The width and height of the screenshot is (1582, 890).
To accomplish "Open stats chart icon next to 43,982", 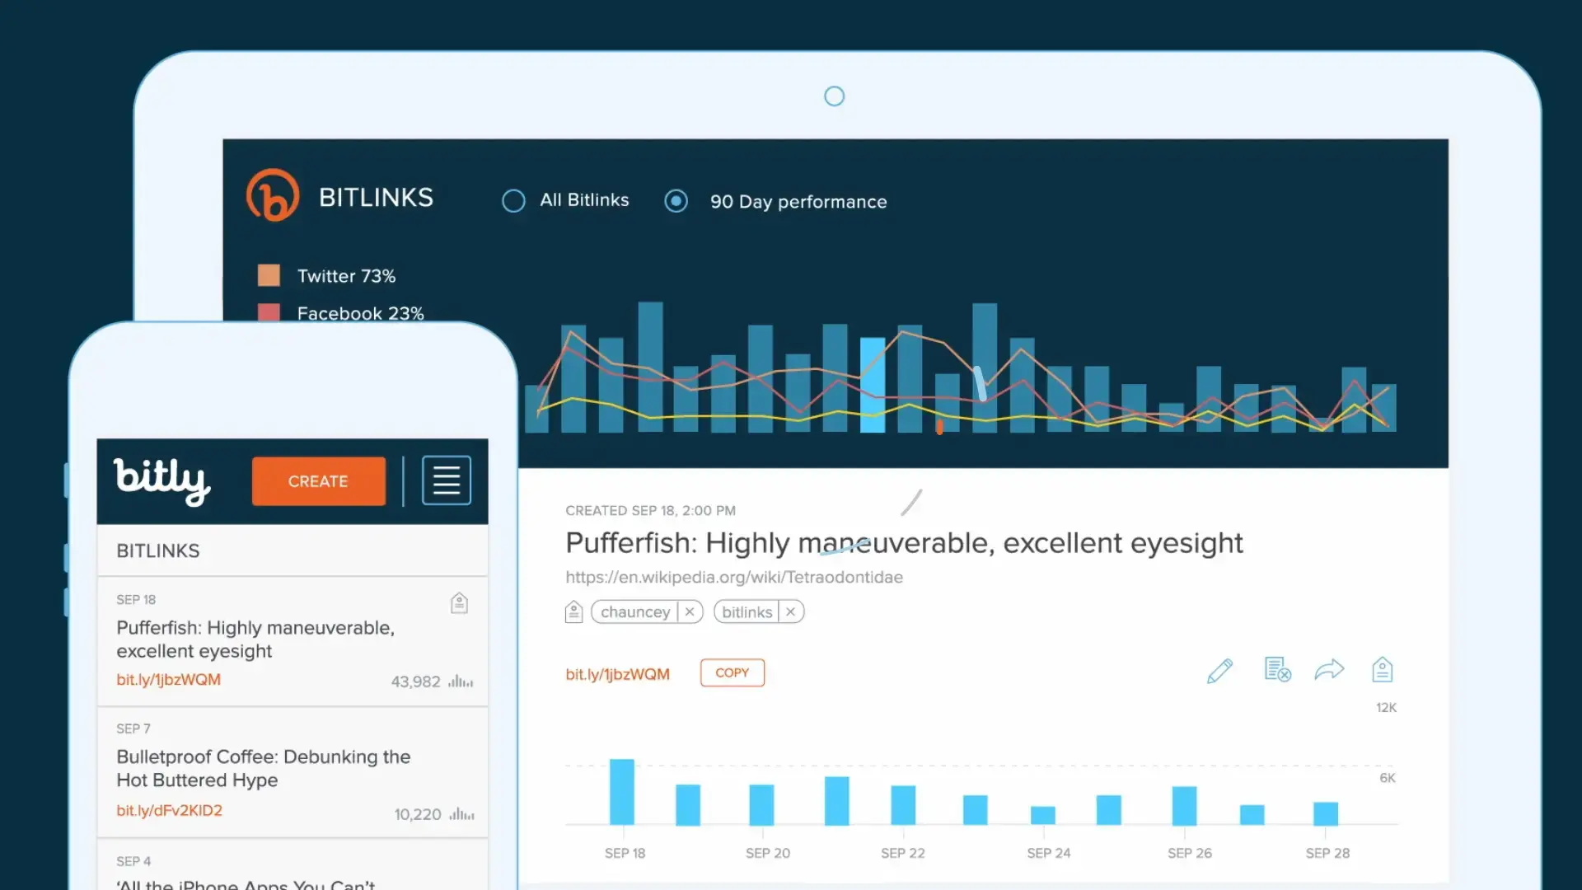I will 461,682.
